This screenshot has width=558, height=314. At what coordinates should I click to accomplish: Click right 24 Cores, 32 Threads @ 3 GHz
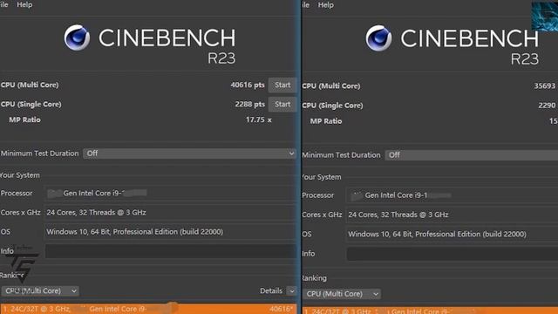click(x=453, y=215)
